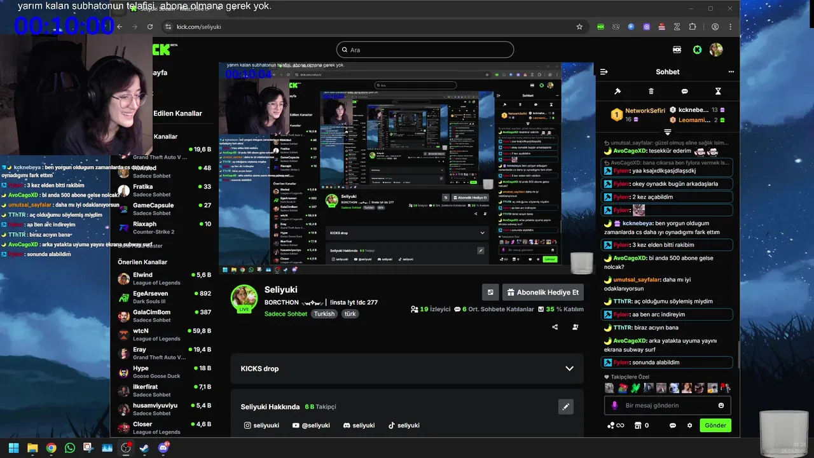Click the channel points infinity icon
This screenshot has width=814, height=458.
616,426
